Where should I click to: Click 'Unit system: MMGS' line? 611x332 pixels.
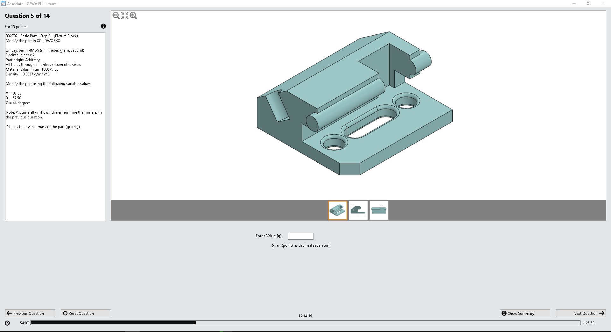pos(45,50)
